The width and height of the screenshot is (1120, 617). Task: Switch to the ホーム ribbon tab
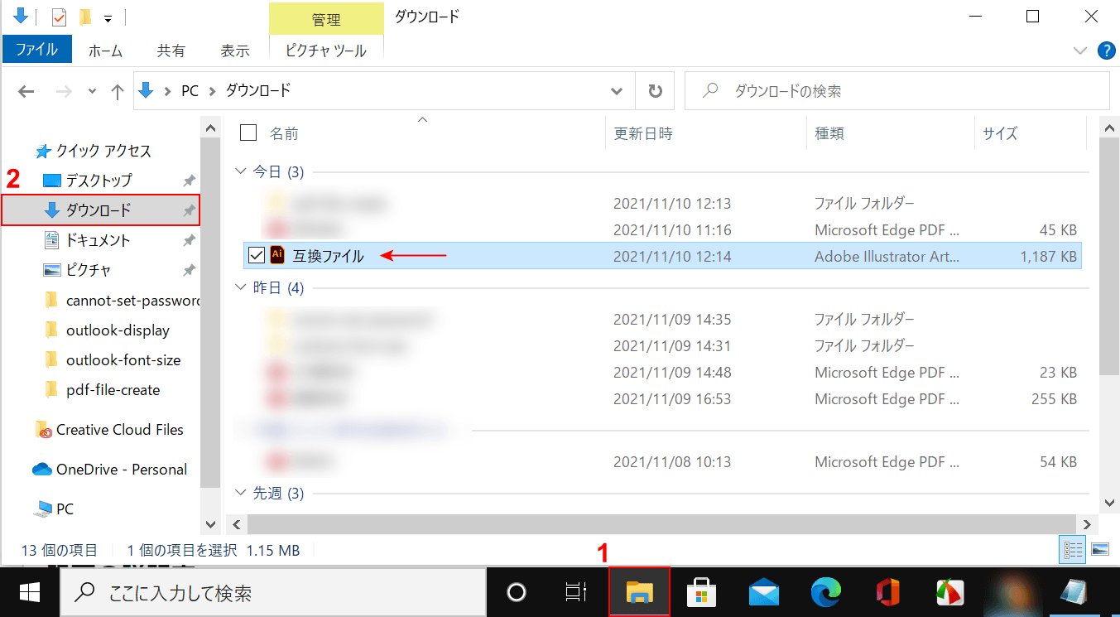105,51
